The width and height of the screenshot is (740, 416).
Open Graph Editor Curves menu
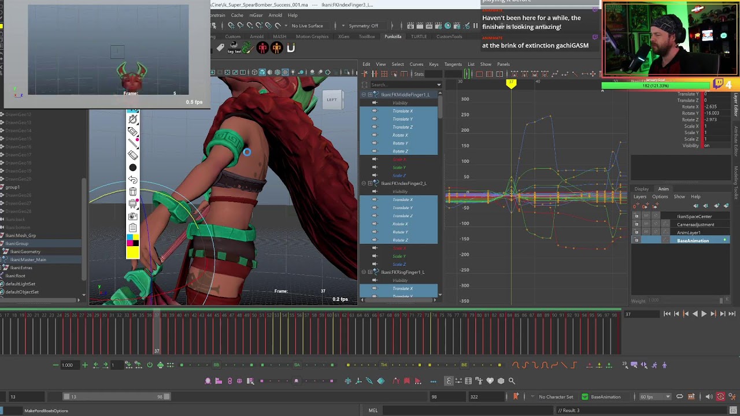[x=416, y=64]
